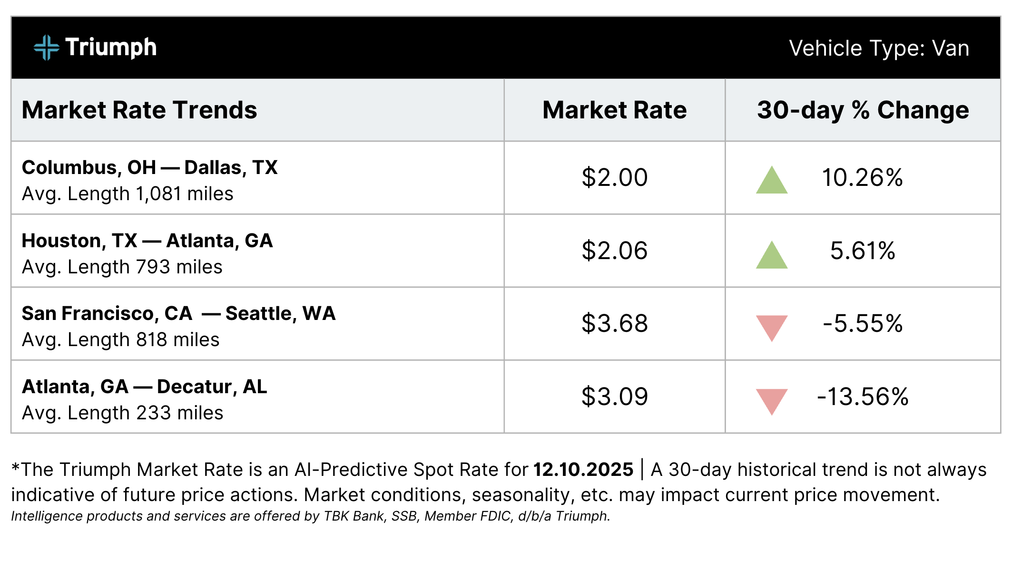Image resolution: width=1022 pixels, height=561 pixels.
Task: Click the Market Rate Trends column header
Action: 139,110
